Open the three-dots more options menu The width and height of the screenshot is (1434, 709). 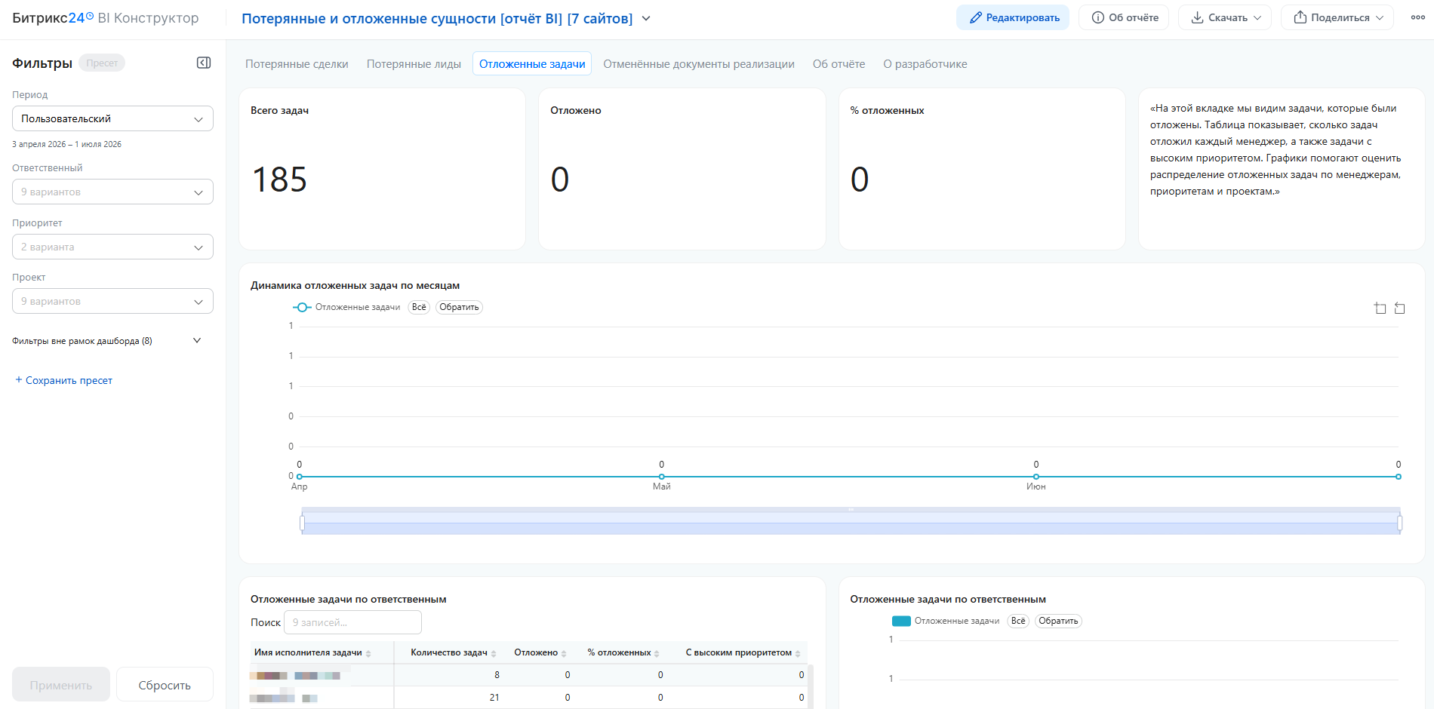pos(1417,17)
